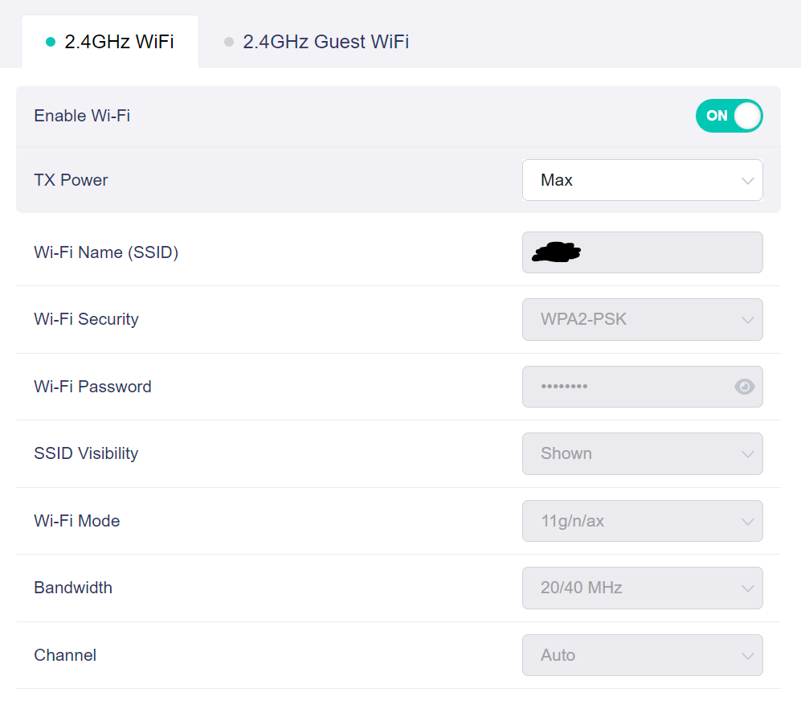Click the gray status dot on Guest WiFi
This screenshot has width=801, height=705.
[x=229, y=42]
